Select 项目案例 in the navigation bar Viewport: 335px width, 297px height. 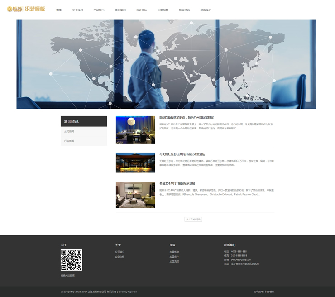pos(120,10)
